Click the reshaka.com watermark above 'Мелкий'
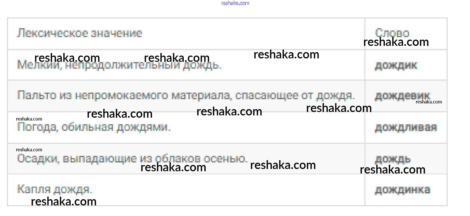The width and height of the screenshot is (470, 216). click(67, 58)
